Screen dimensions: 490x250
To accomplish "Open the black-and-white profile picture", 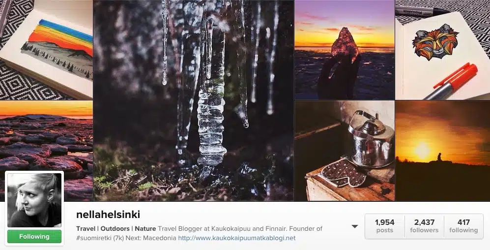I will point(34,200).
